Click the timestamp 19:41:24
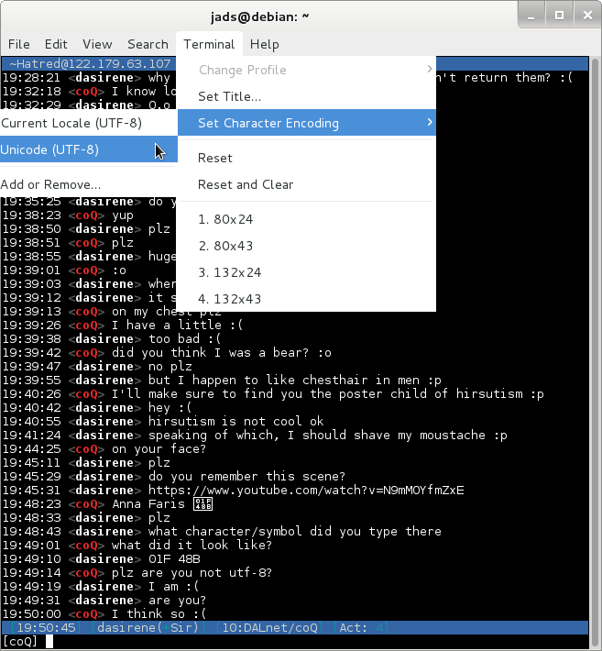602x651 pixels. click(x=31, y=436)
